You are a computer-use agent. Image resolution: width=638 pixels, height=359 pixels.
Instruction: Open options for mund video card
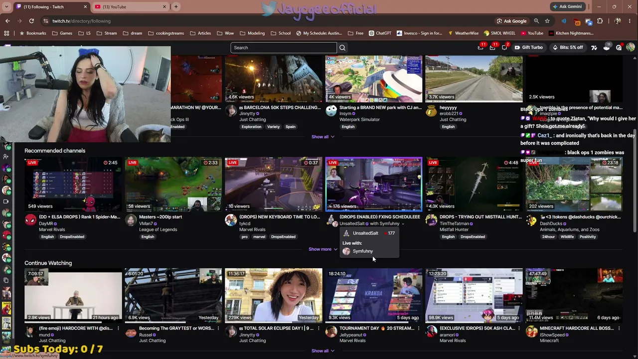118,329
